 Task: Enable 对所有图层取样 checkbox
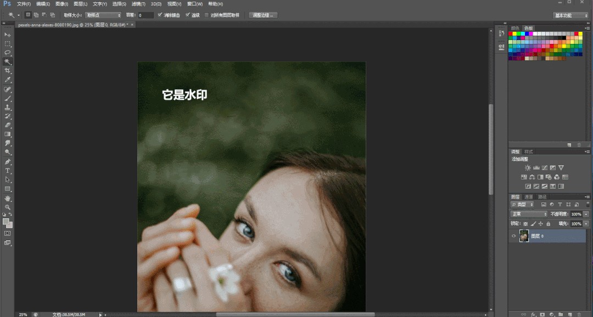tap(206, 15)
